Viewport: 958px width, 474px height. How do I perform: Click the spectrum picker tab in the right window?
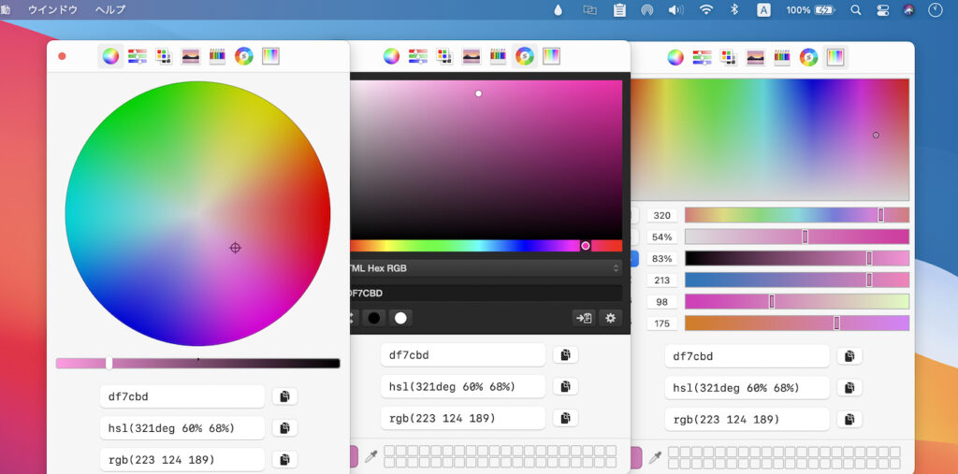pyautogui.click(x=835, y=57)
